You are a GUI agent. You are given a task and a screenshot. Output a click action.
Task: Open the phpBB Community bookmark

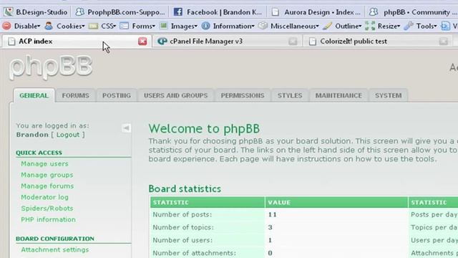(413, 12)
